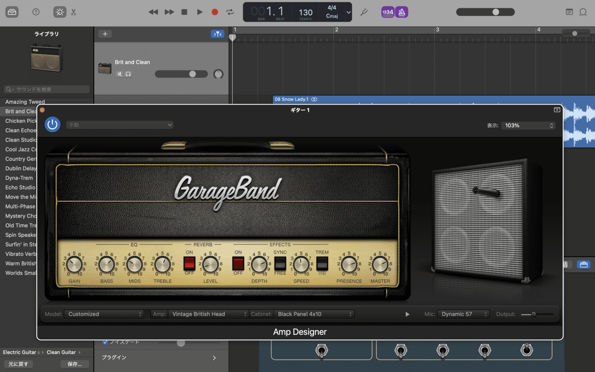Screen dimensions: 595x372
Task: Click the 保存... save button
Action: tap(74, 364)
